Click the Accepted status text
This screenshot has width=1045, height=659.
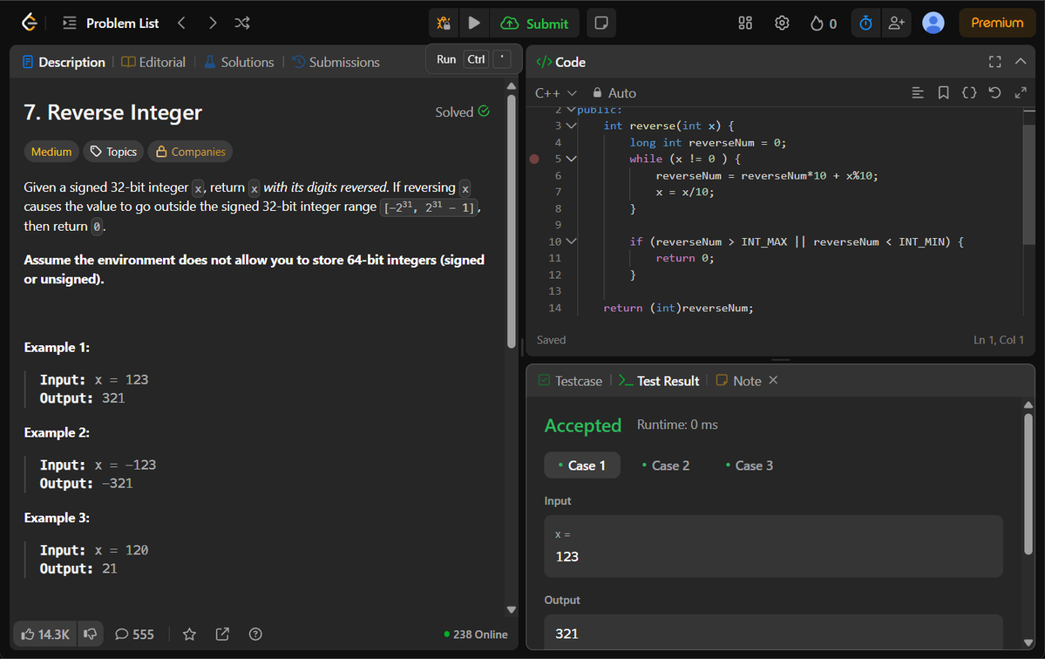tap(582, 425)
